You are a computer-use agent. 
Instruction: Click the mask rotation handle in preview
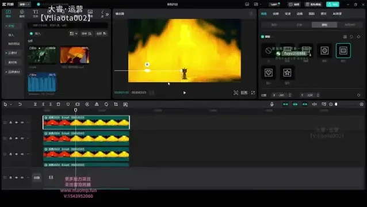coord(147,64)
